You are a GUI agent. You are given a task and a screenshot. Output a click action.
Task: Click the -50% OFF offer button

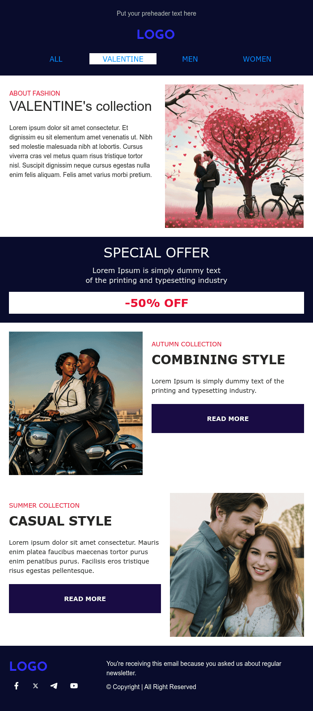[x=156, y=303]
